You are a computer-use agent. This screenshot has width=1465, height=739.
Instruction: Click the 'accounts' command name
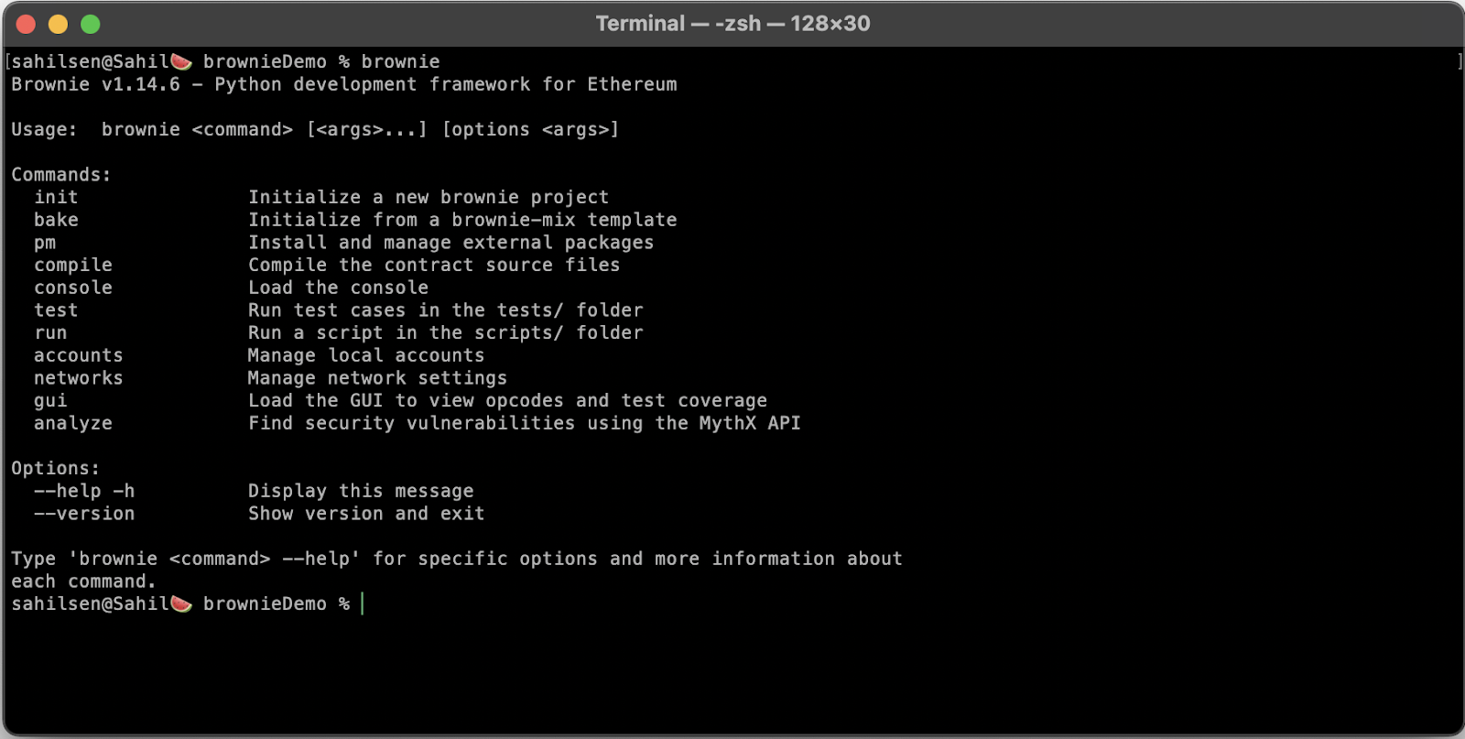pos(79,355)
